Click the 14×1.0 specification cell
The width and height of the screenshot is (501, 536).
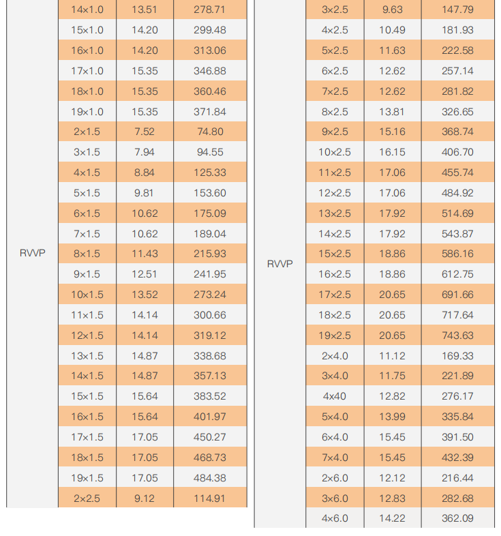(87, 10)
